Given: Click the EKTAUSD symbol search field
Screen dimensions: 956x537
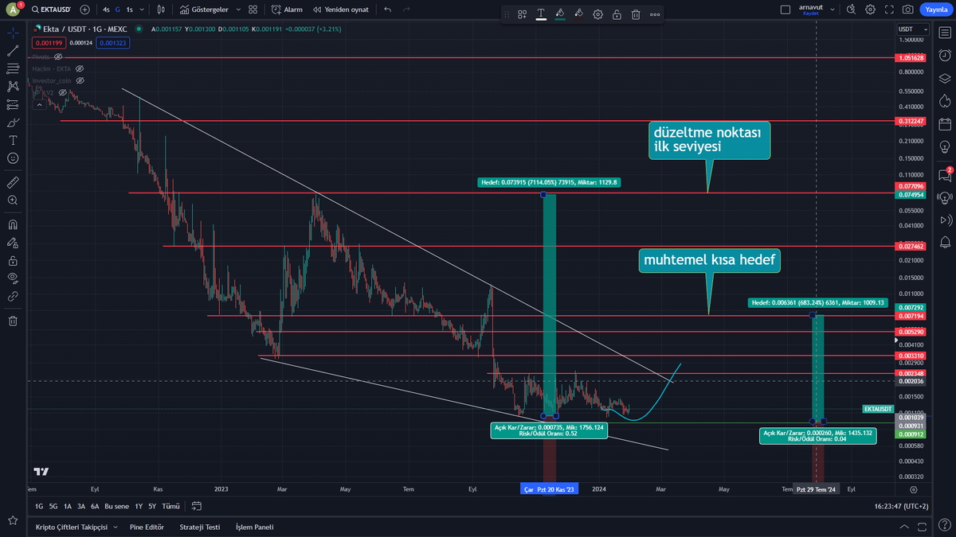Looking at the screenshot, I should [56, 10].
